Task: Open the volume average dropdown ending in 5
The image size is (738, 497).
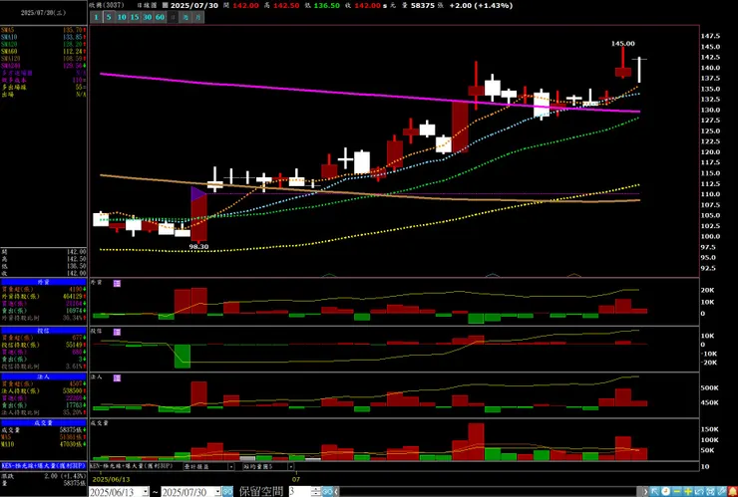Action: pos(291,466)
